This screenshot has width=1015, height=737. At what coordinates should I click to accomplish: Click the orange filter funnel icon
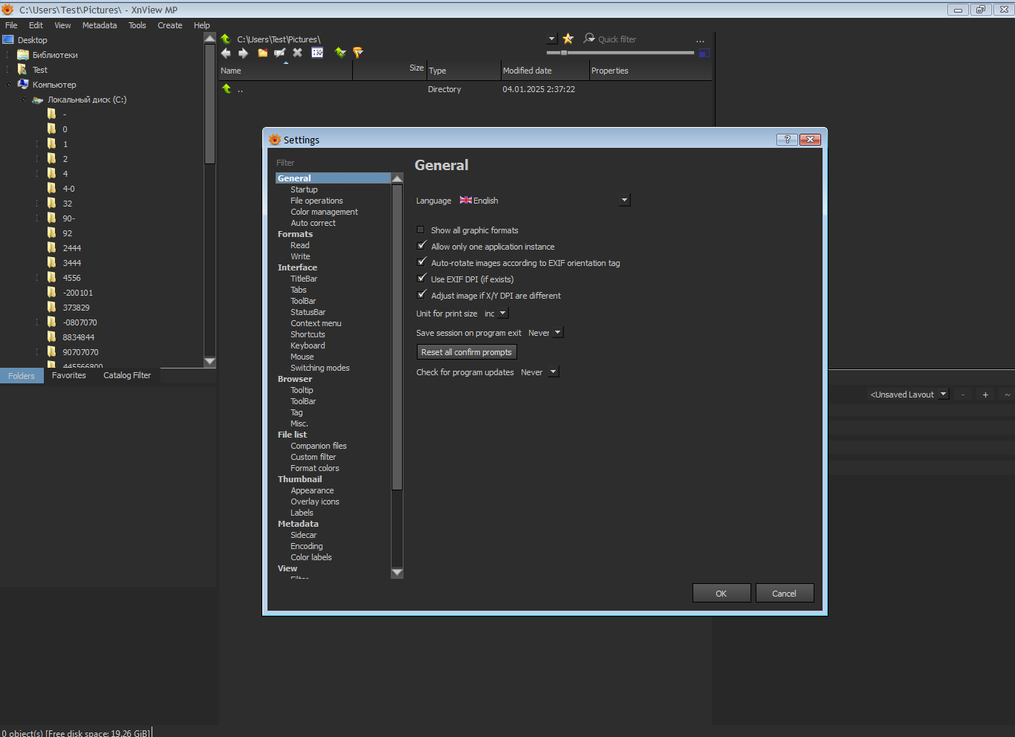pyautogui.click(x=358, y=53)
